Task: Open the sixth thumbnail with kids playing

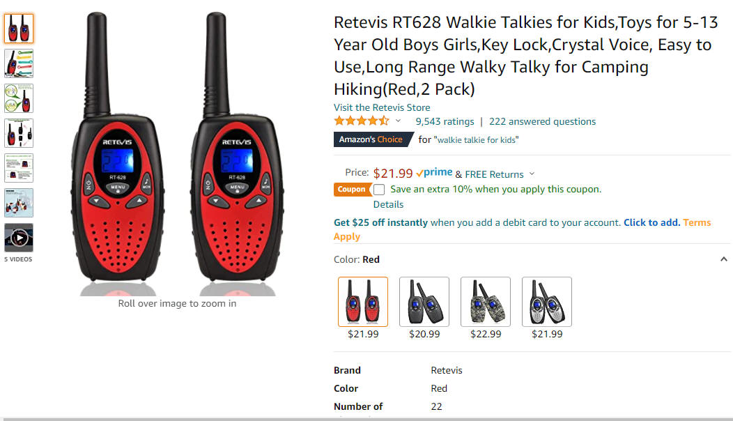Action: (x=19, y=203)
